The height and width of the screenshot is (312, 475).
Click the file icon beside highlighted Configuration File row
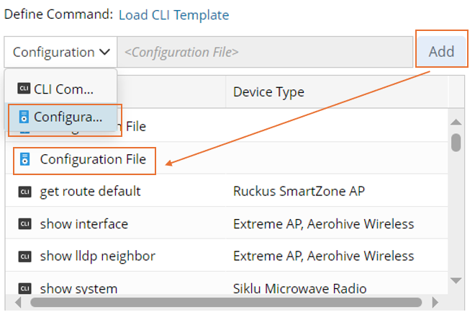pyautogui.click(x=25, y=159)
